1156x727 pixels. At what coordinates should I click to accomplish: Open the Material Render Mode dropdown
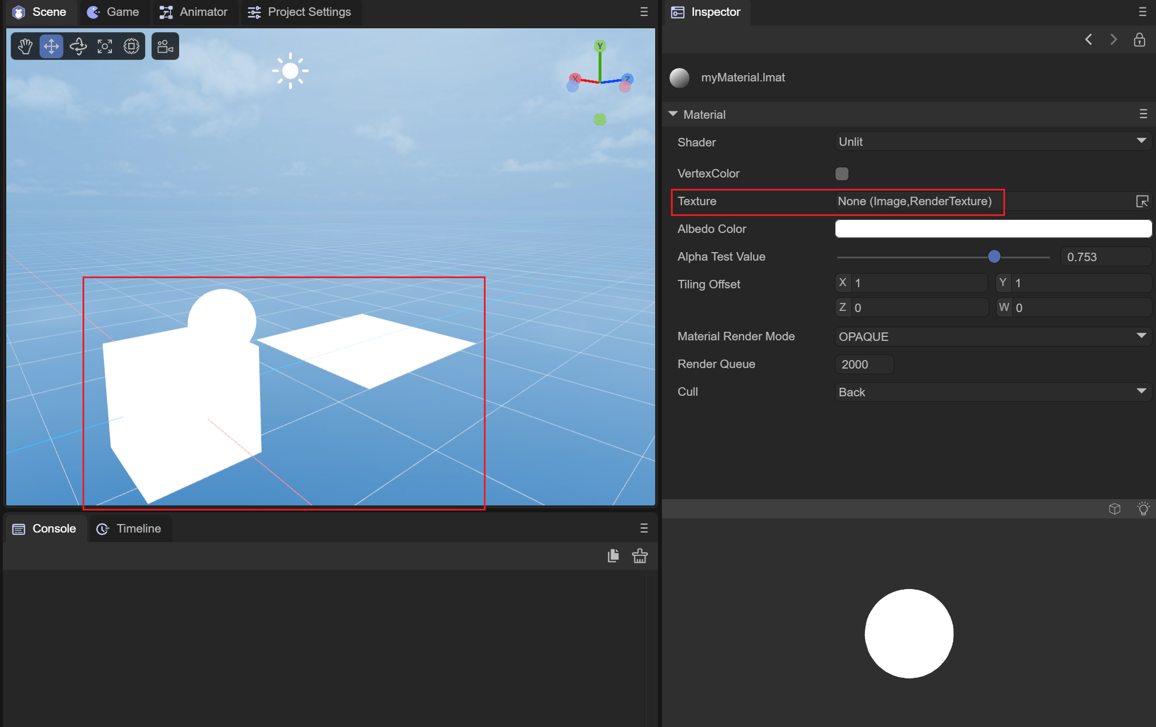coord(993,336)
